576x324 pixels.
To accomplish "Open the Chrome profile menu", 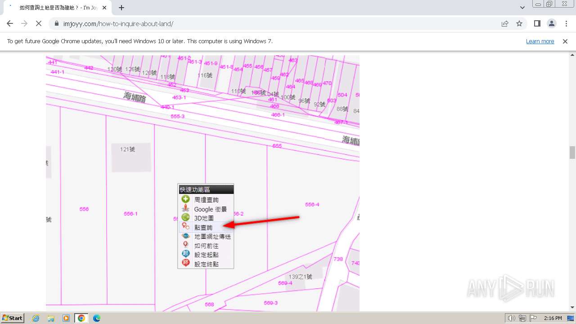I will pyautogui.click(x=552, y=23).
